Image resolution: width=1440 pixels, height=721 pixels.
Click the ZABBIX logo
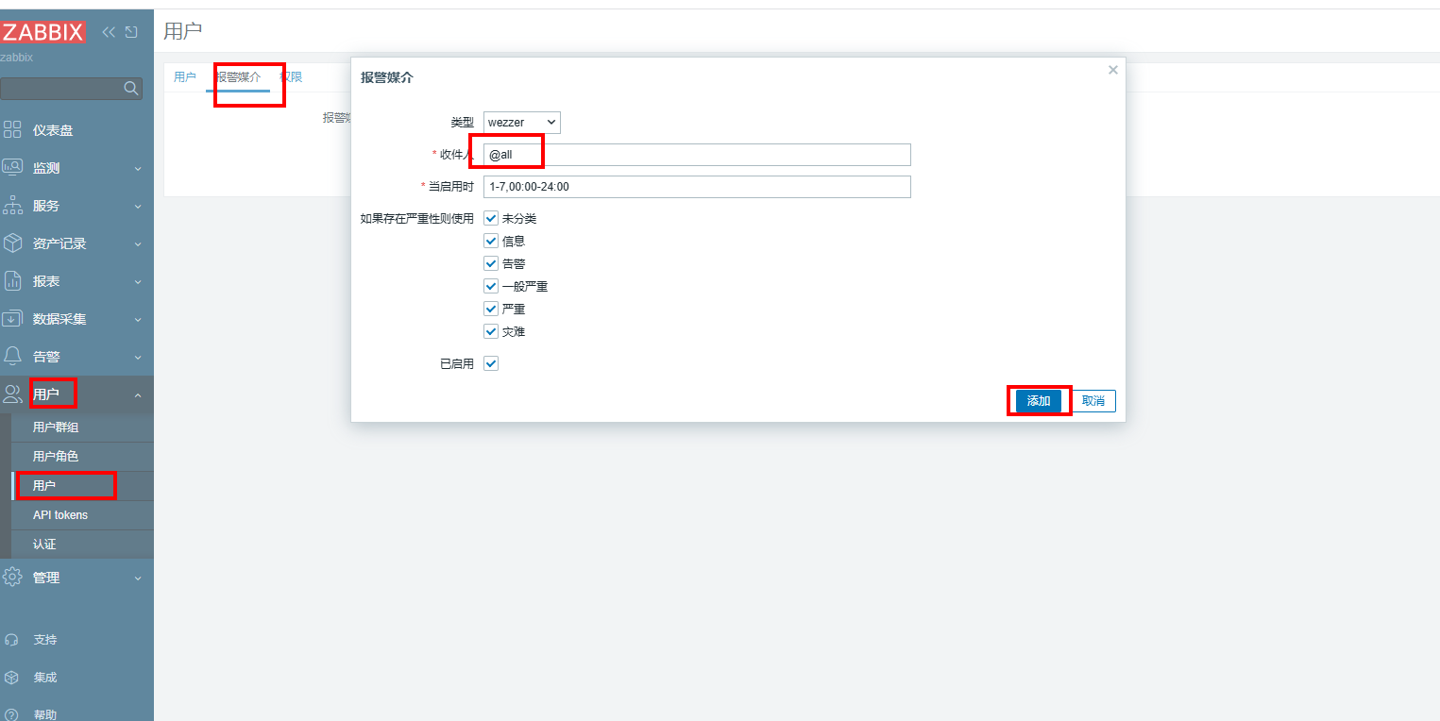pyautogui.click(x=43, y=32)
